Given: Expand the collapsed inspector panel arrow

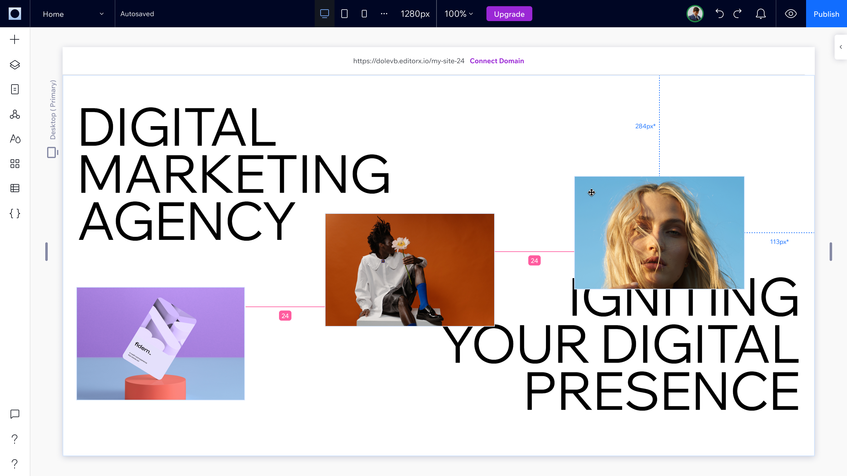Looking at the screenshot, I should point(841,47).
